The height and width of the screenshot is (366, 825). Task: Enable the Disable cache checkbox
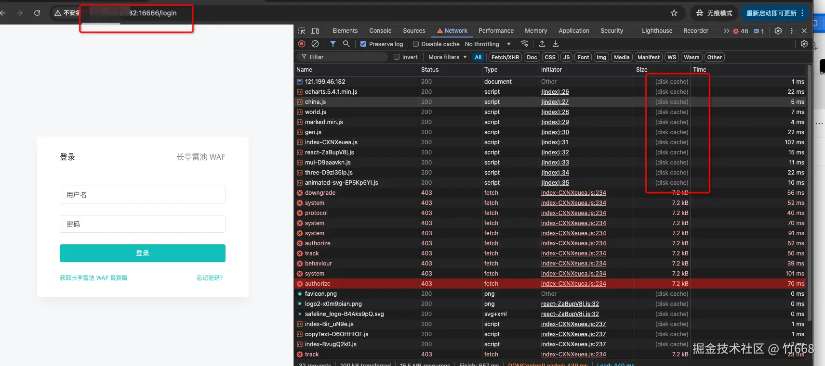pos(416,44)
